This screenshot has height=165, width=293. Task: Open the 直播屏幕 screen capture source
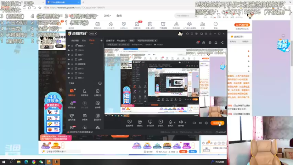click(129, 123)
